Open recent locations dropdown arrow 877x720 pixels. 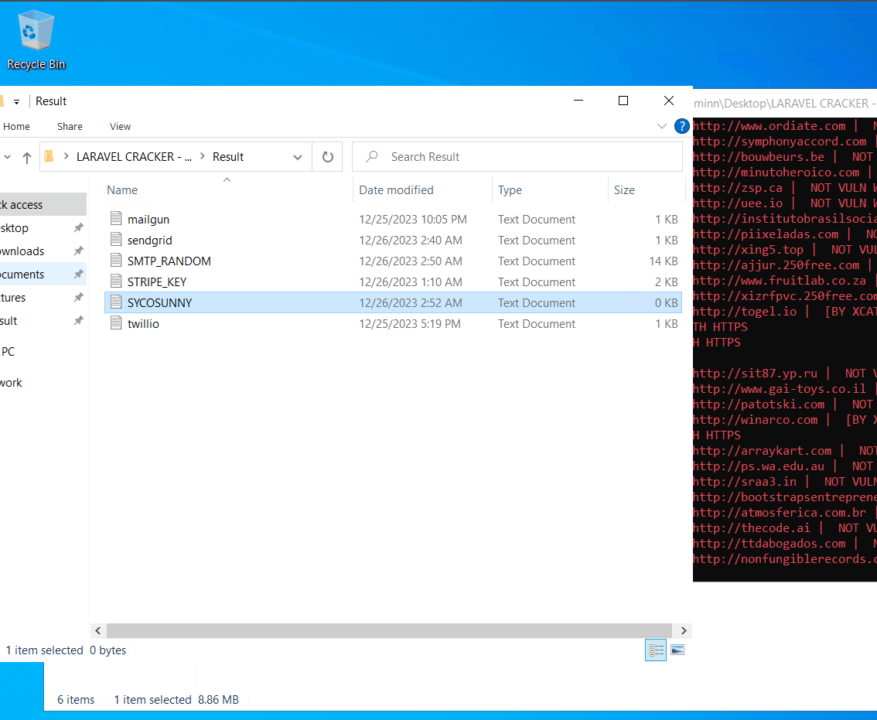[8, 157]
